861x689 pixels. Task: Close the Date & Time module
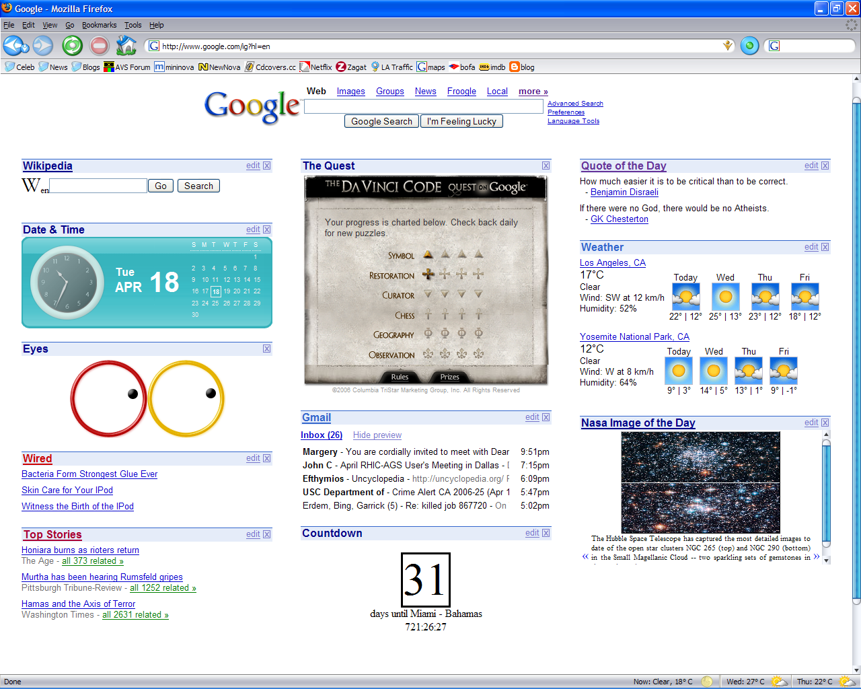[267, 229]
